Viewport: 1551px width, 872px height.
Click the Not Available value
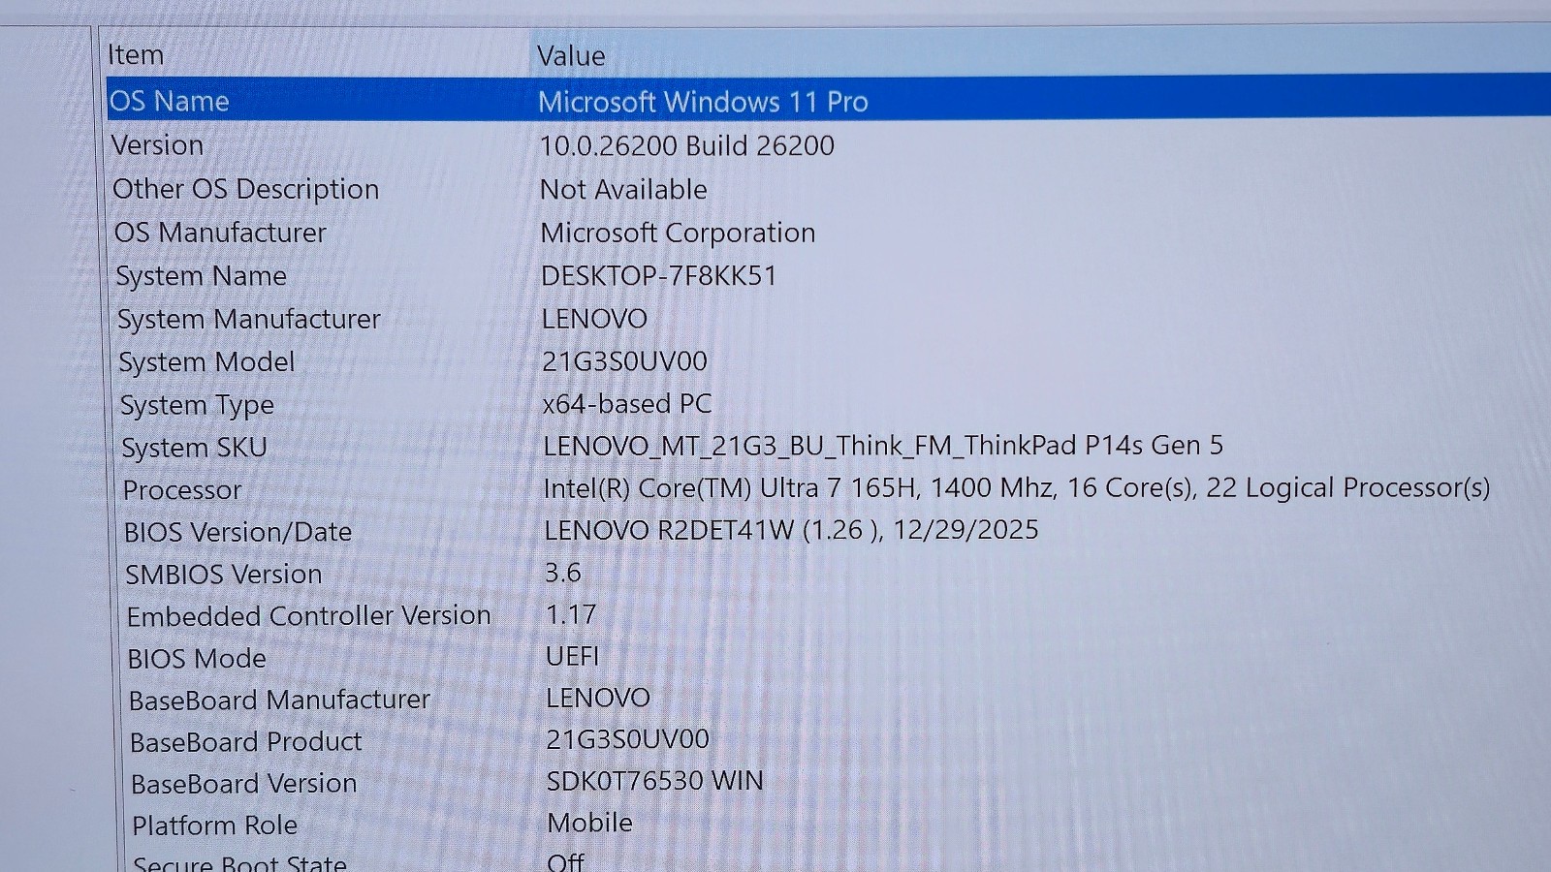pyautogui.click(x=623, y=189)
